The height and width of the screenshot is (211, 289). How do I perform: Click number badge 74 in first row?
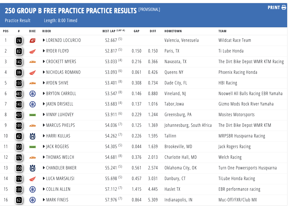point(19,41)
